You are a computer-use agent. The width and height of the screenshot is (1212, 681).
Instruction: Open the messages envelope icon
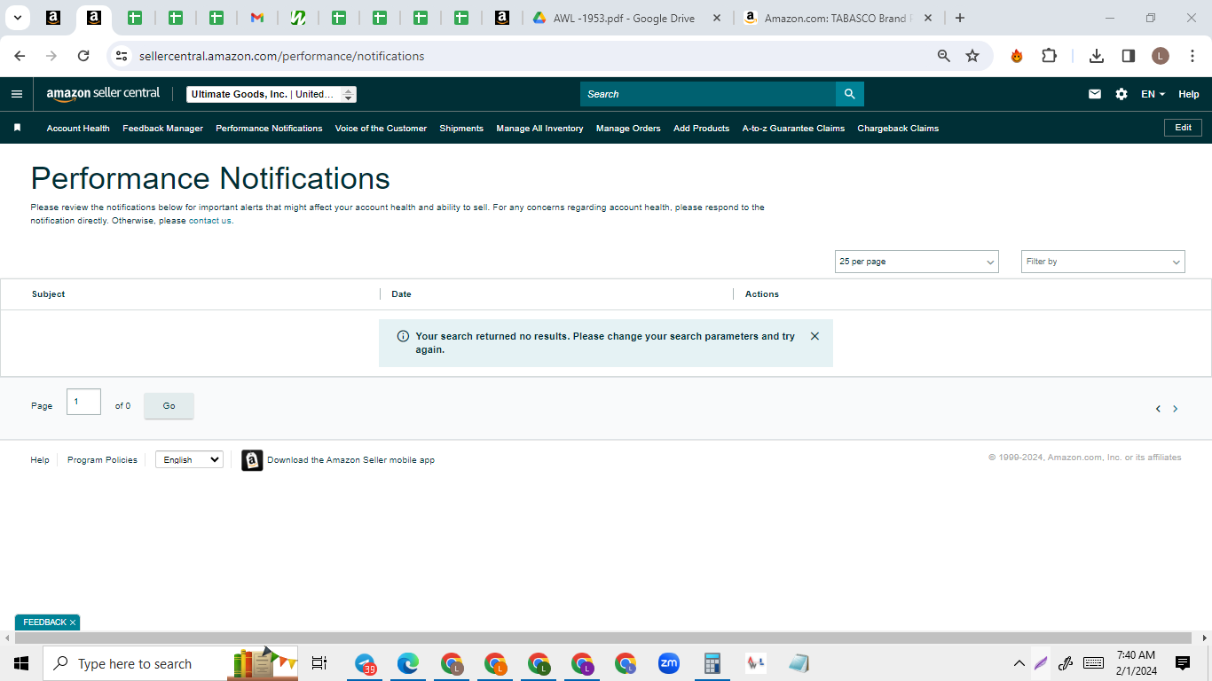[1095, 94]
